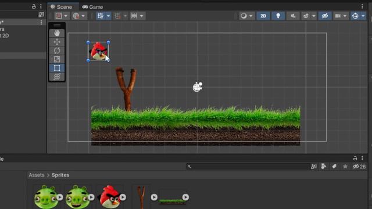The height and width of the screenshot is (209, 372).
Task: Open the scene effects dropdown arrow
Action: pyautogui.click(x=314, y=16)
